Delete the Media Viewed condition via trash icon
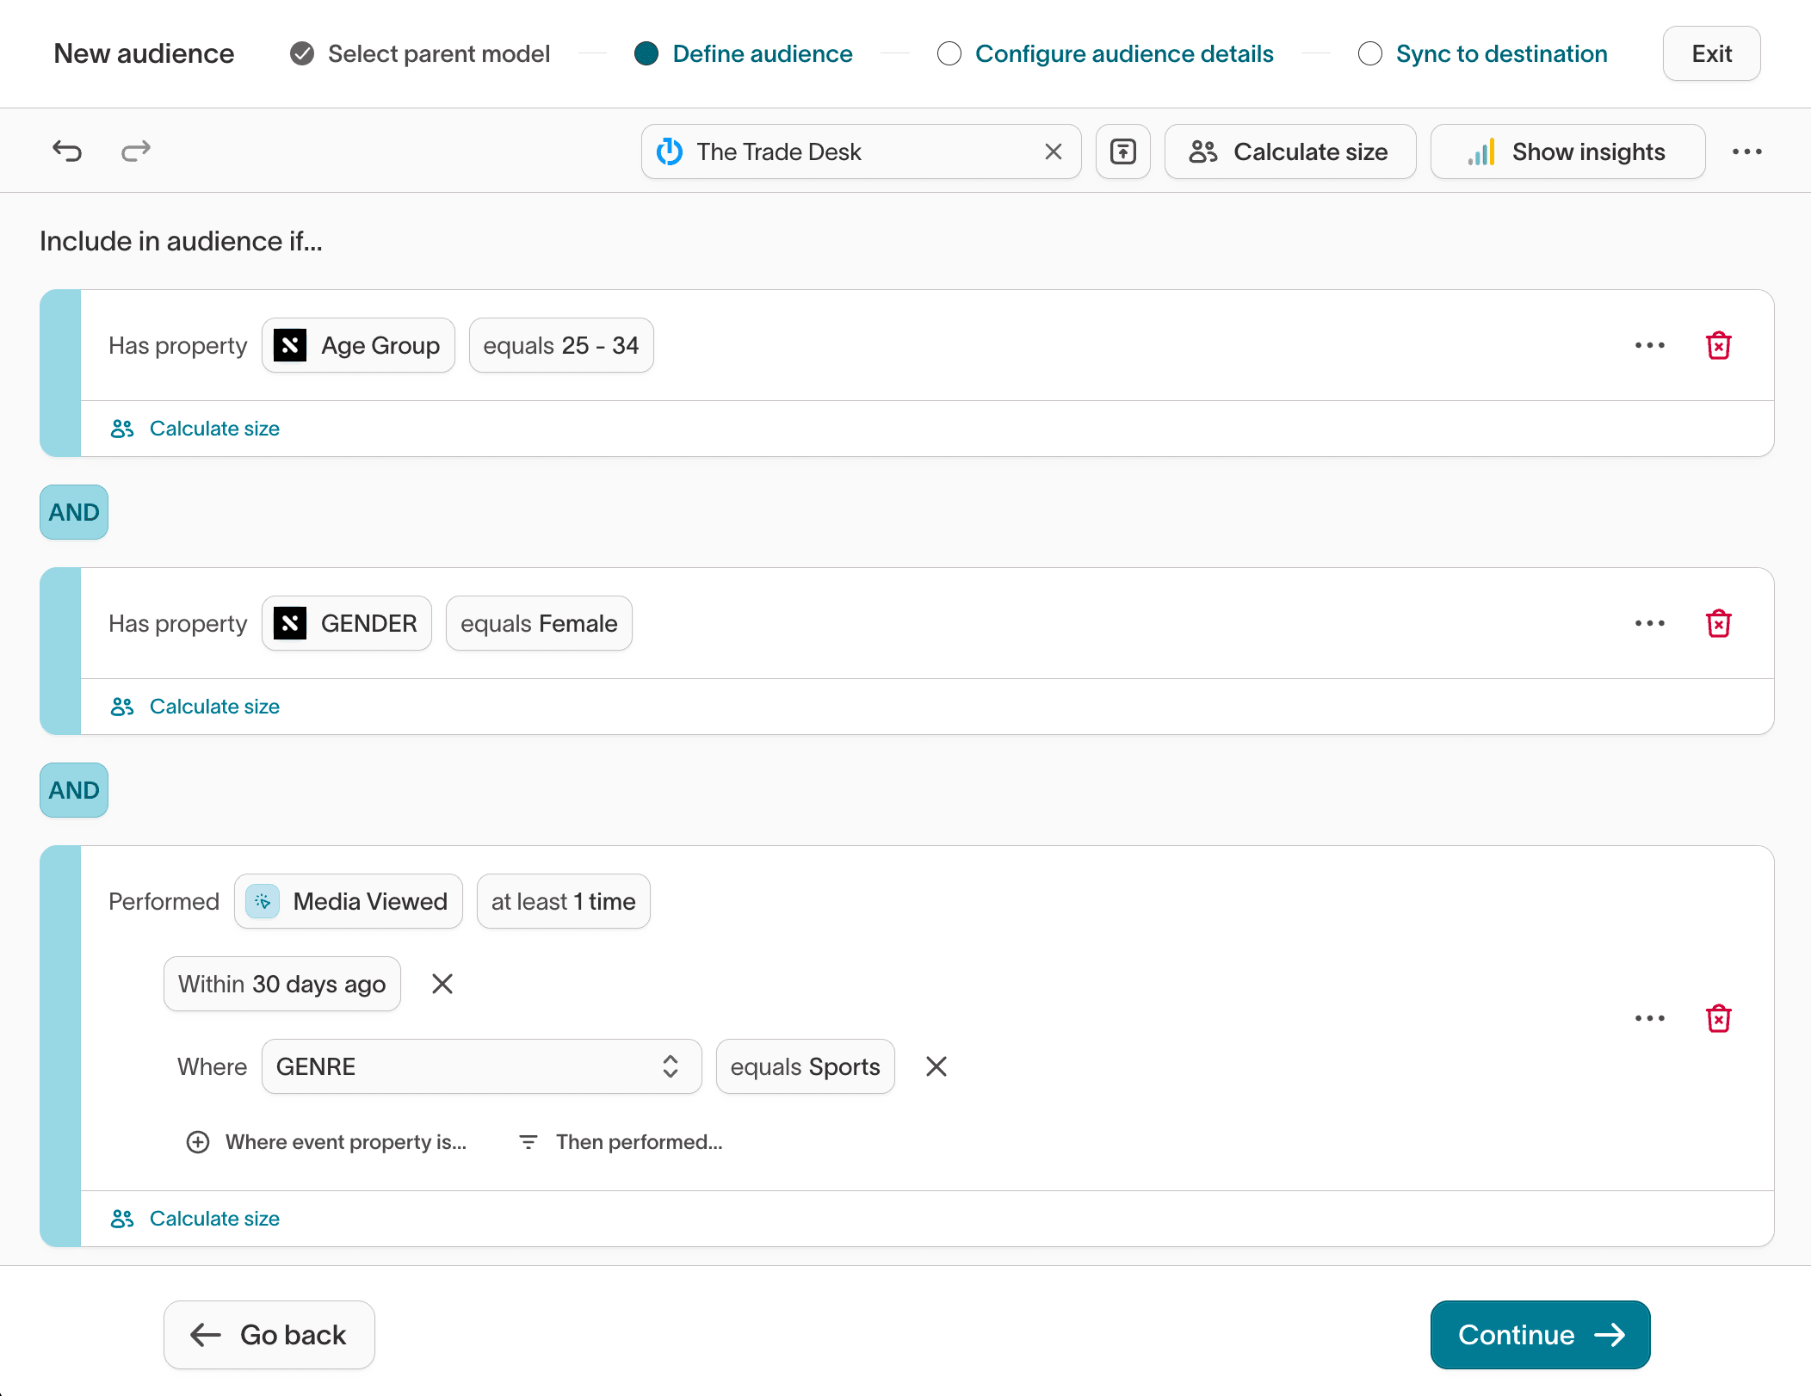The height and width of the screenshot is (1396, 1811). (1718, 1019)
